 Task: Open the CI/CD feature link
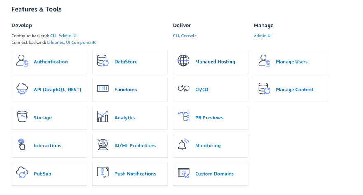tap(202, 90)
